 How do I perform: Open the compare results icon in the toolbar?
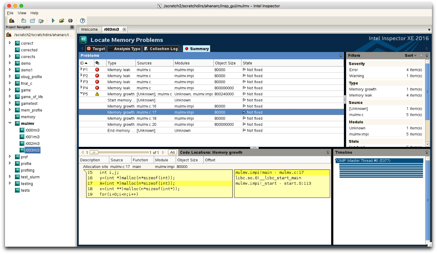70,20
